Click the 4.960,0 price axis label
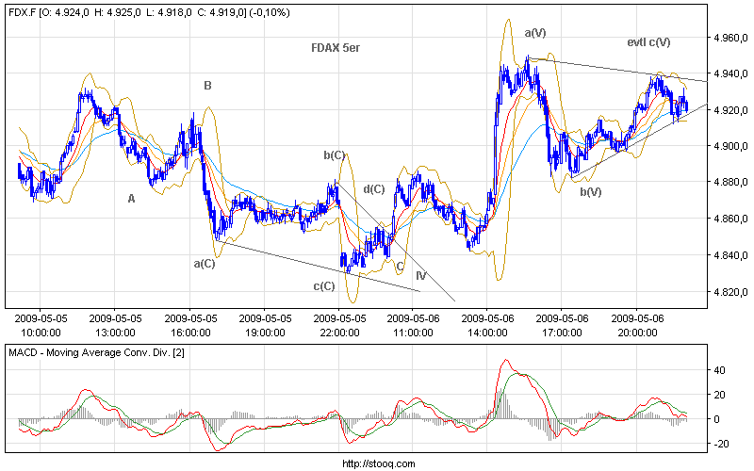The image size is (754, 471). (730, 38)
